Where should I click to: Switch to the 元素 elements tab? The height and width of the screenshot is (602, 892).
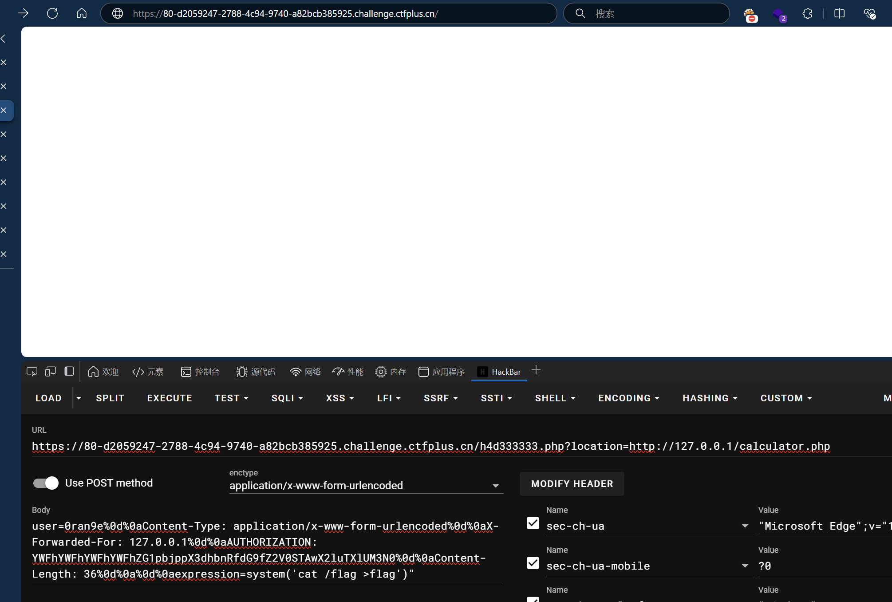click(148, 372)
